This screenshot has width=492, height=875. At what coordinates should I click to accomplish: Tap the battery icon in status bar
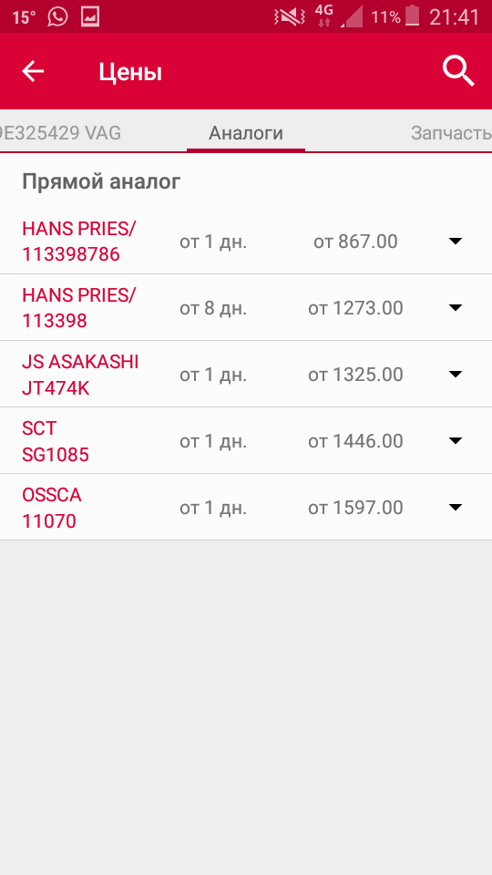[412, 16]
